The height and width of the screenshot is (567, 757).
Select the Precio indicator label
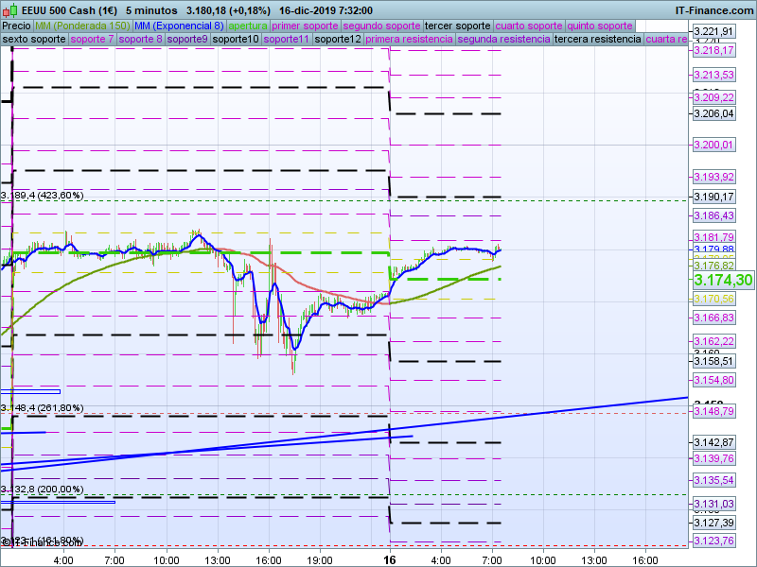pyautogui.click(x=16, y=26)
